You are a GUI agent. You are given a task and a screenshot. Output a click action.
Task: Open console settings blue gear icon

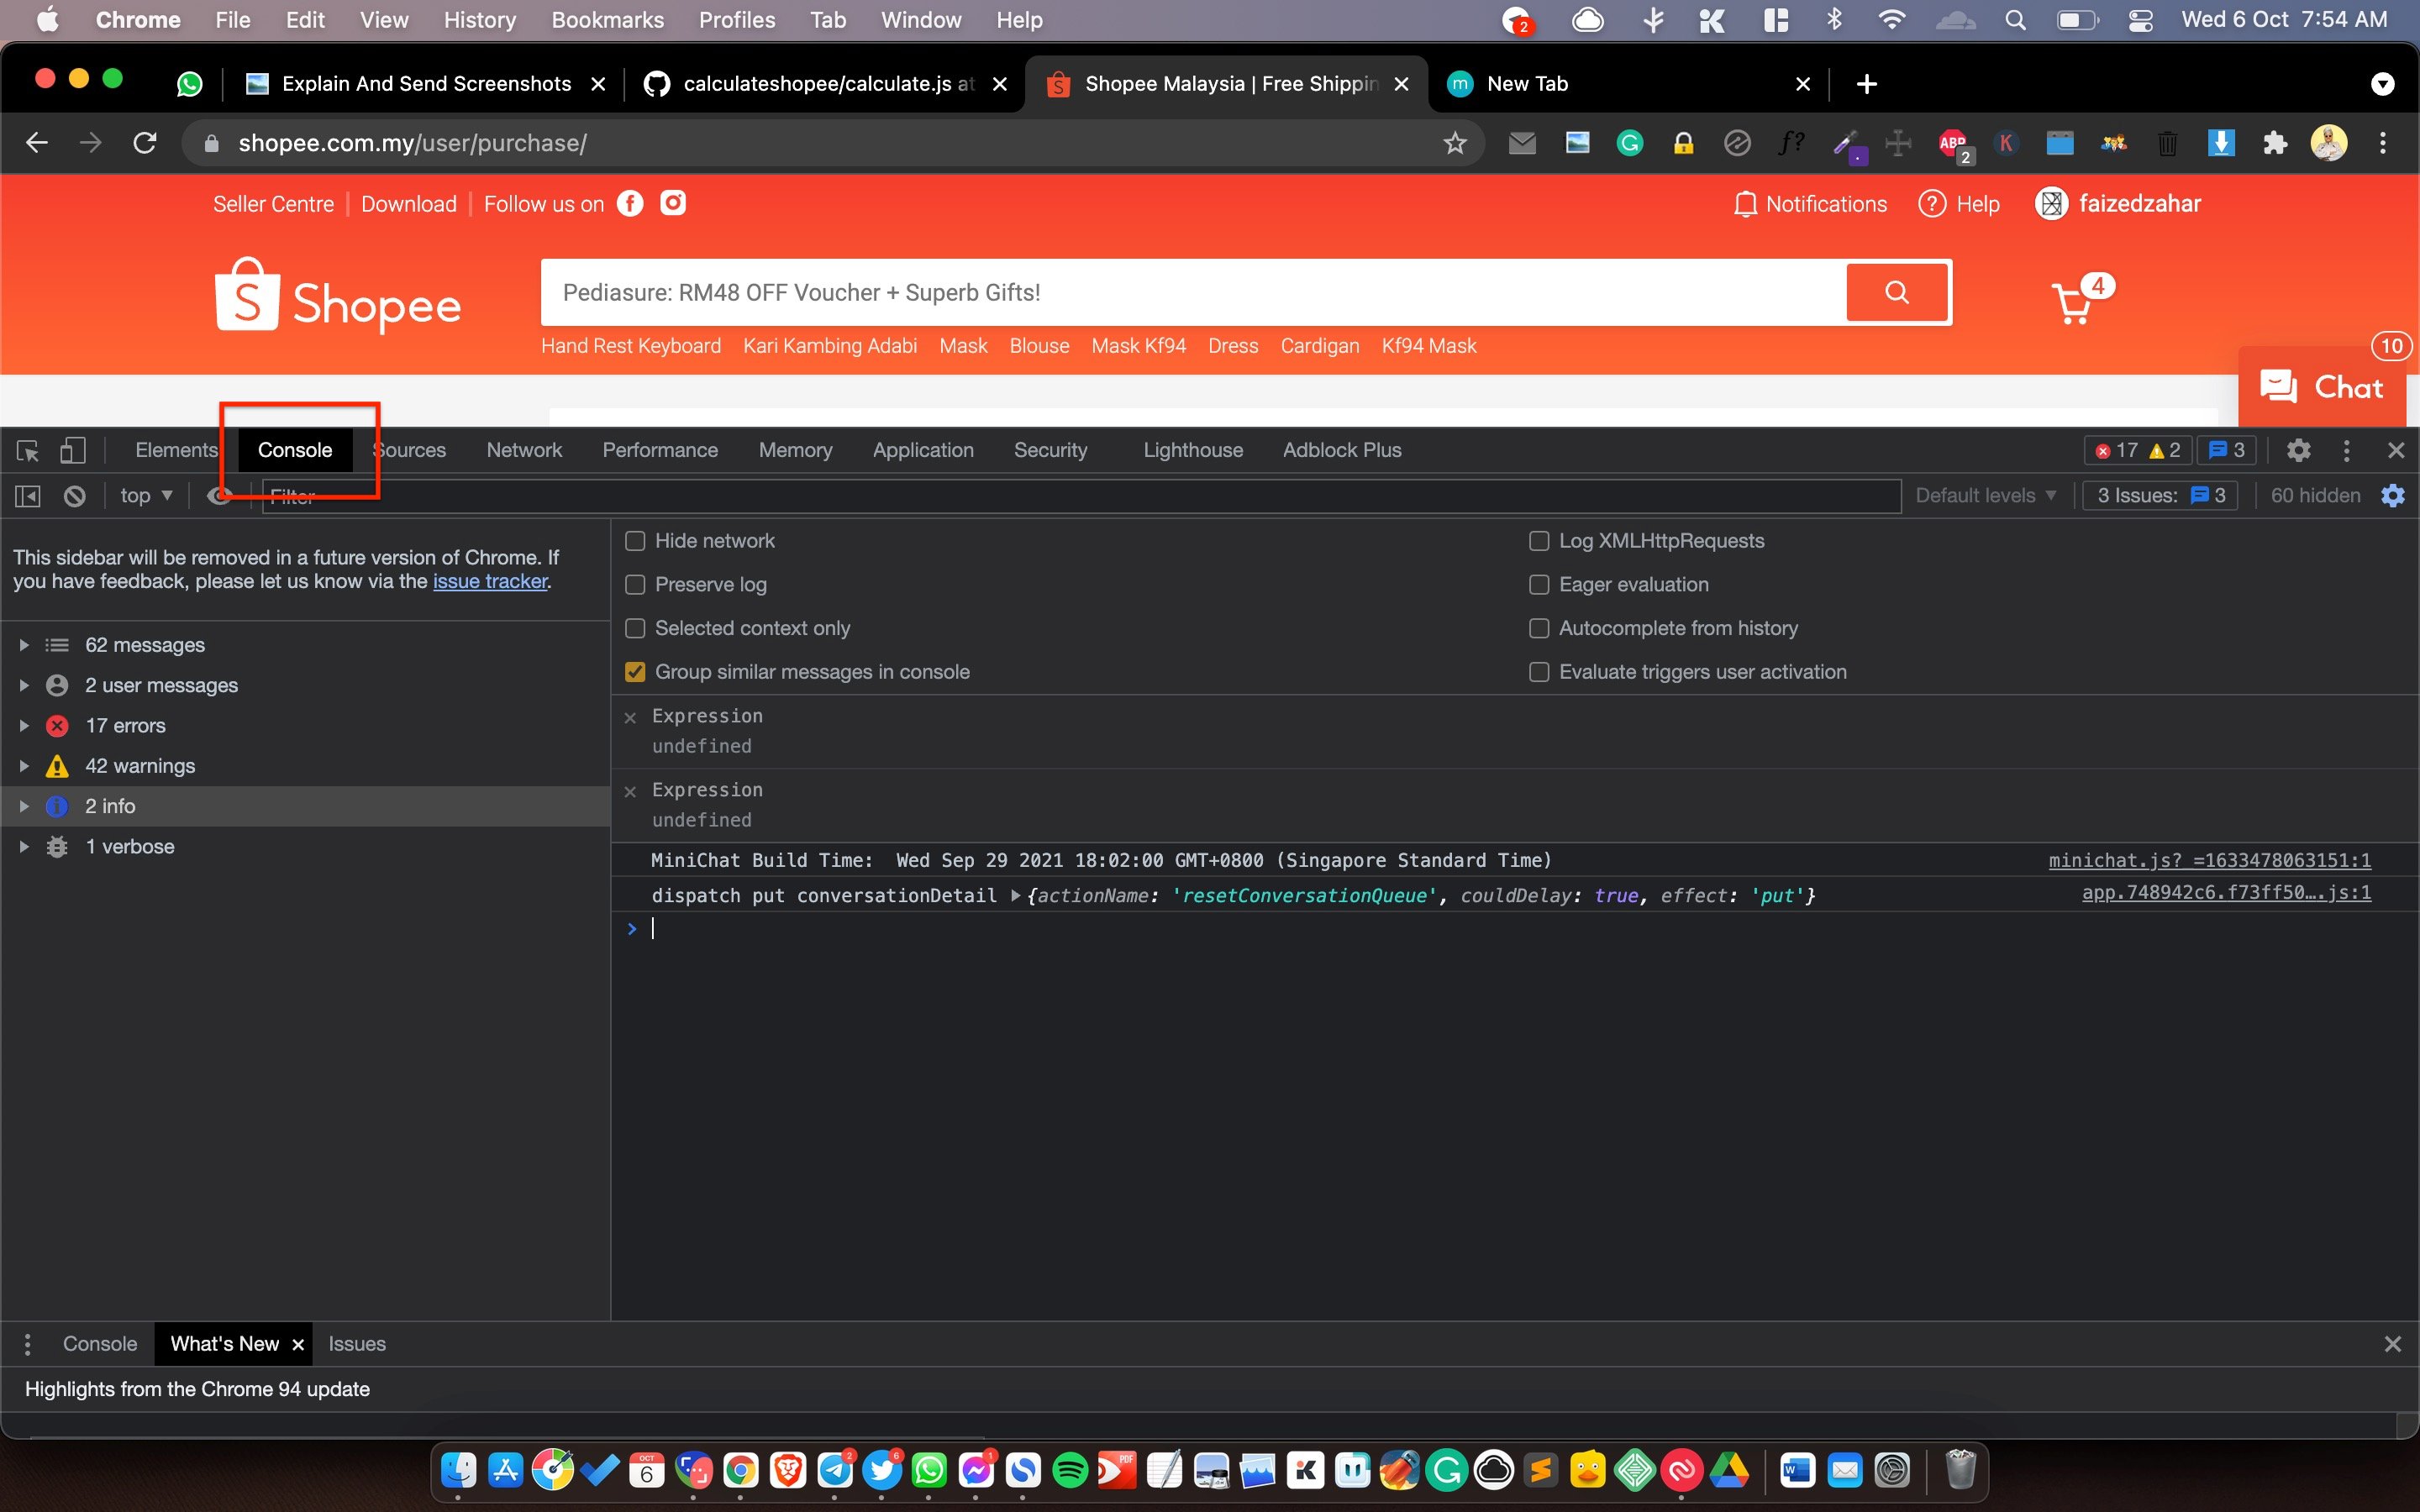[2393, 496]
